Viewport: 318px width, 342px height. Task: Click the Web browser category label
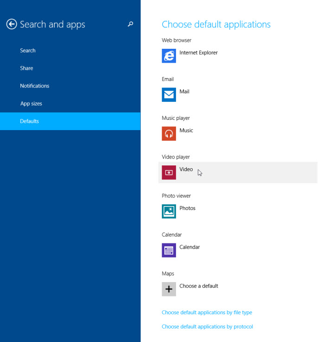pyautogui.click(x=176, y=40)
